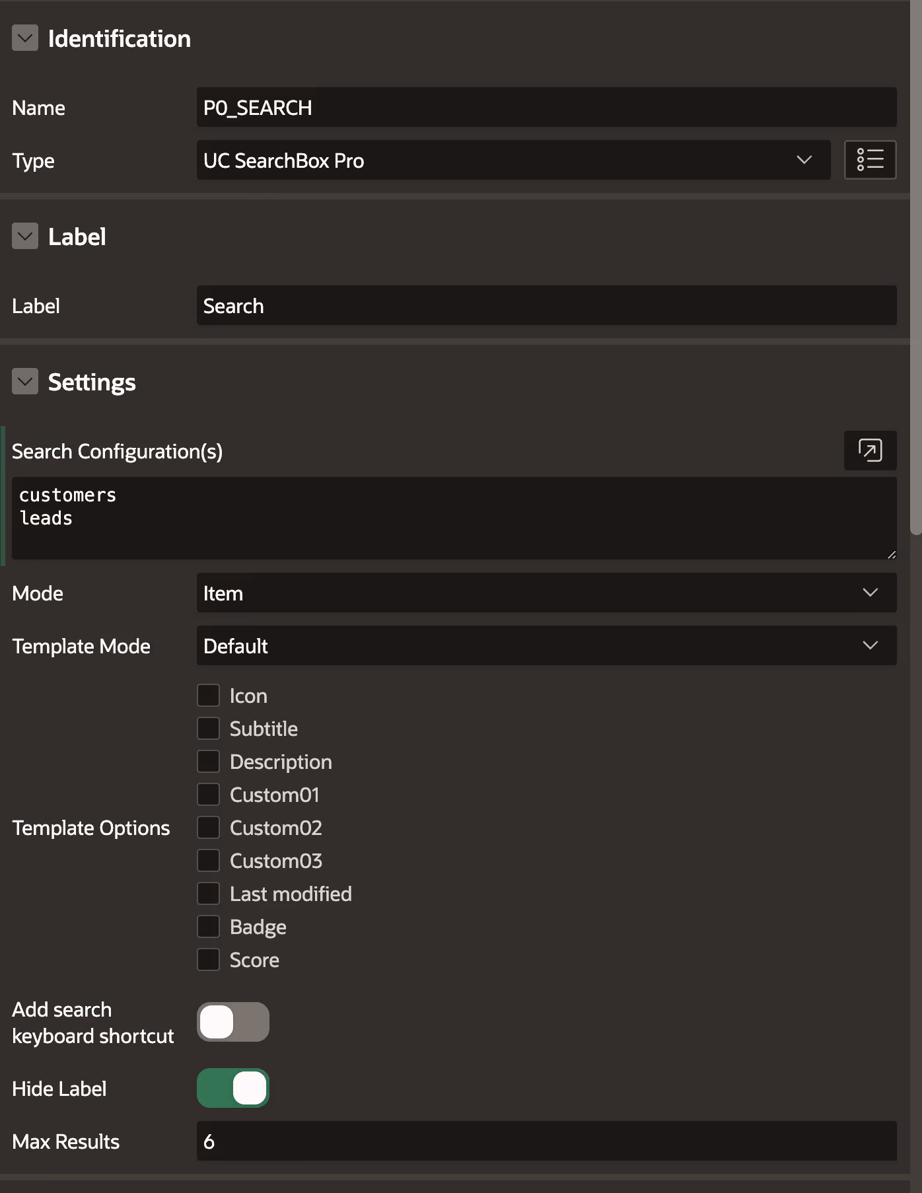Screen dimensions: 922x1193
Task: Enable the Badge template option
Action: click(x=209, y=927)
